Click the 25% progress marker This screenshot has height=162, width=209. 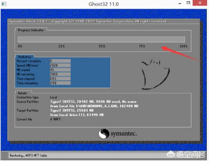(x=61, y=46)
